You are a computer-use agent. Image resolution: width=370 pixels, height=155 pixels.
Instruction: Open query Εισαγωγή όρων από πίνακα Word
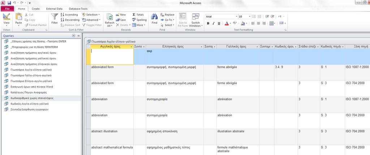click(32, 87)
